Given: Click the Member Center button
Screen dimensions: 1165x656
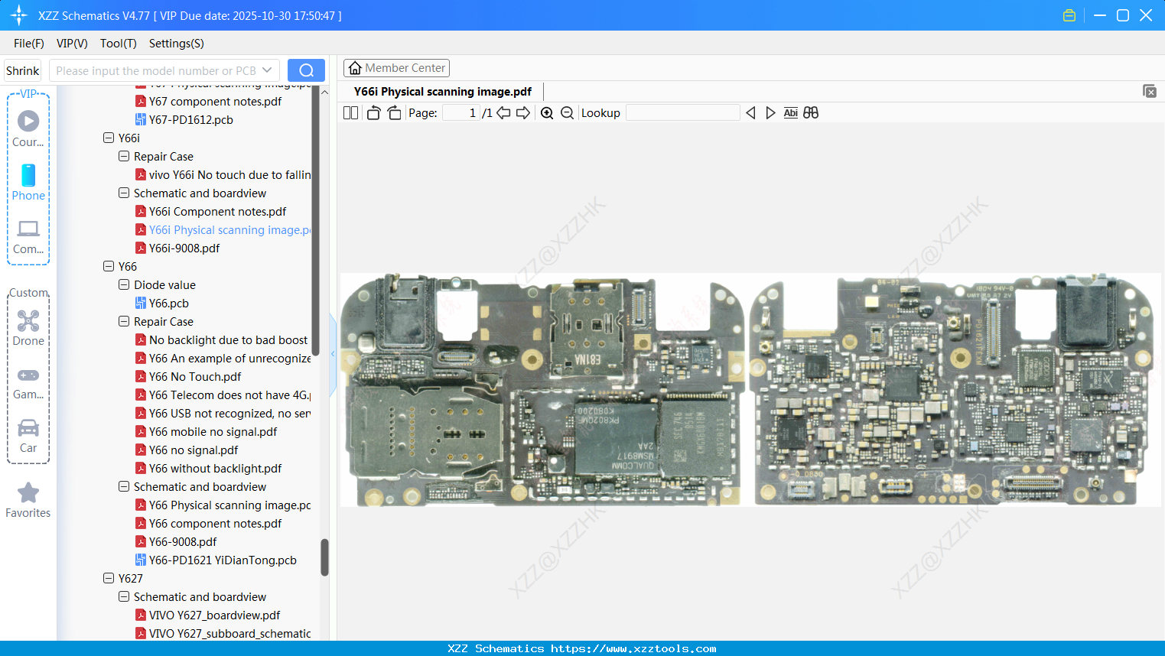Looking at the screenshot, I should (x=396, y=68).
